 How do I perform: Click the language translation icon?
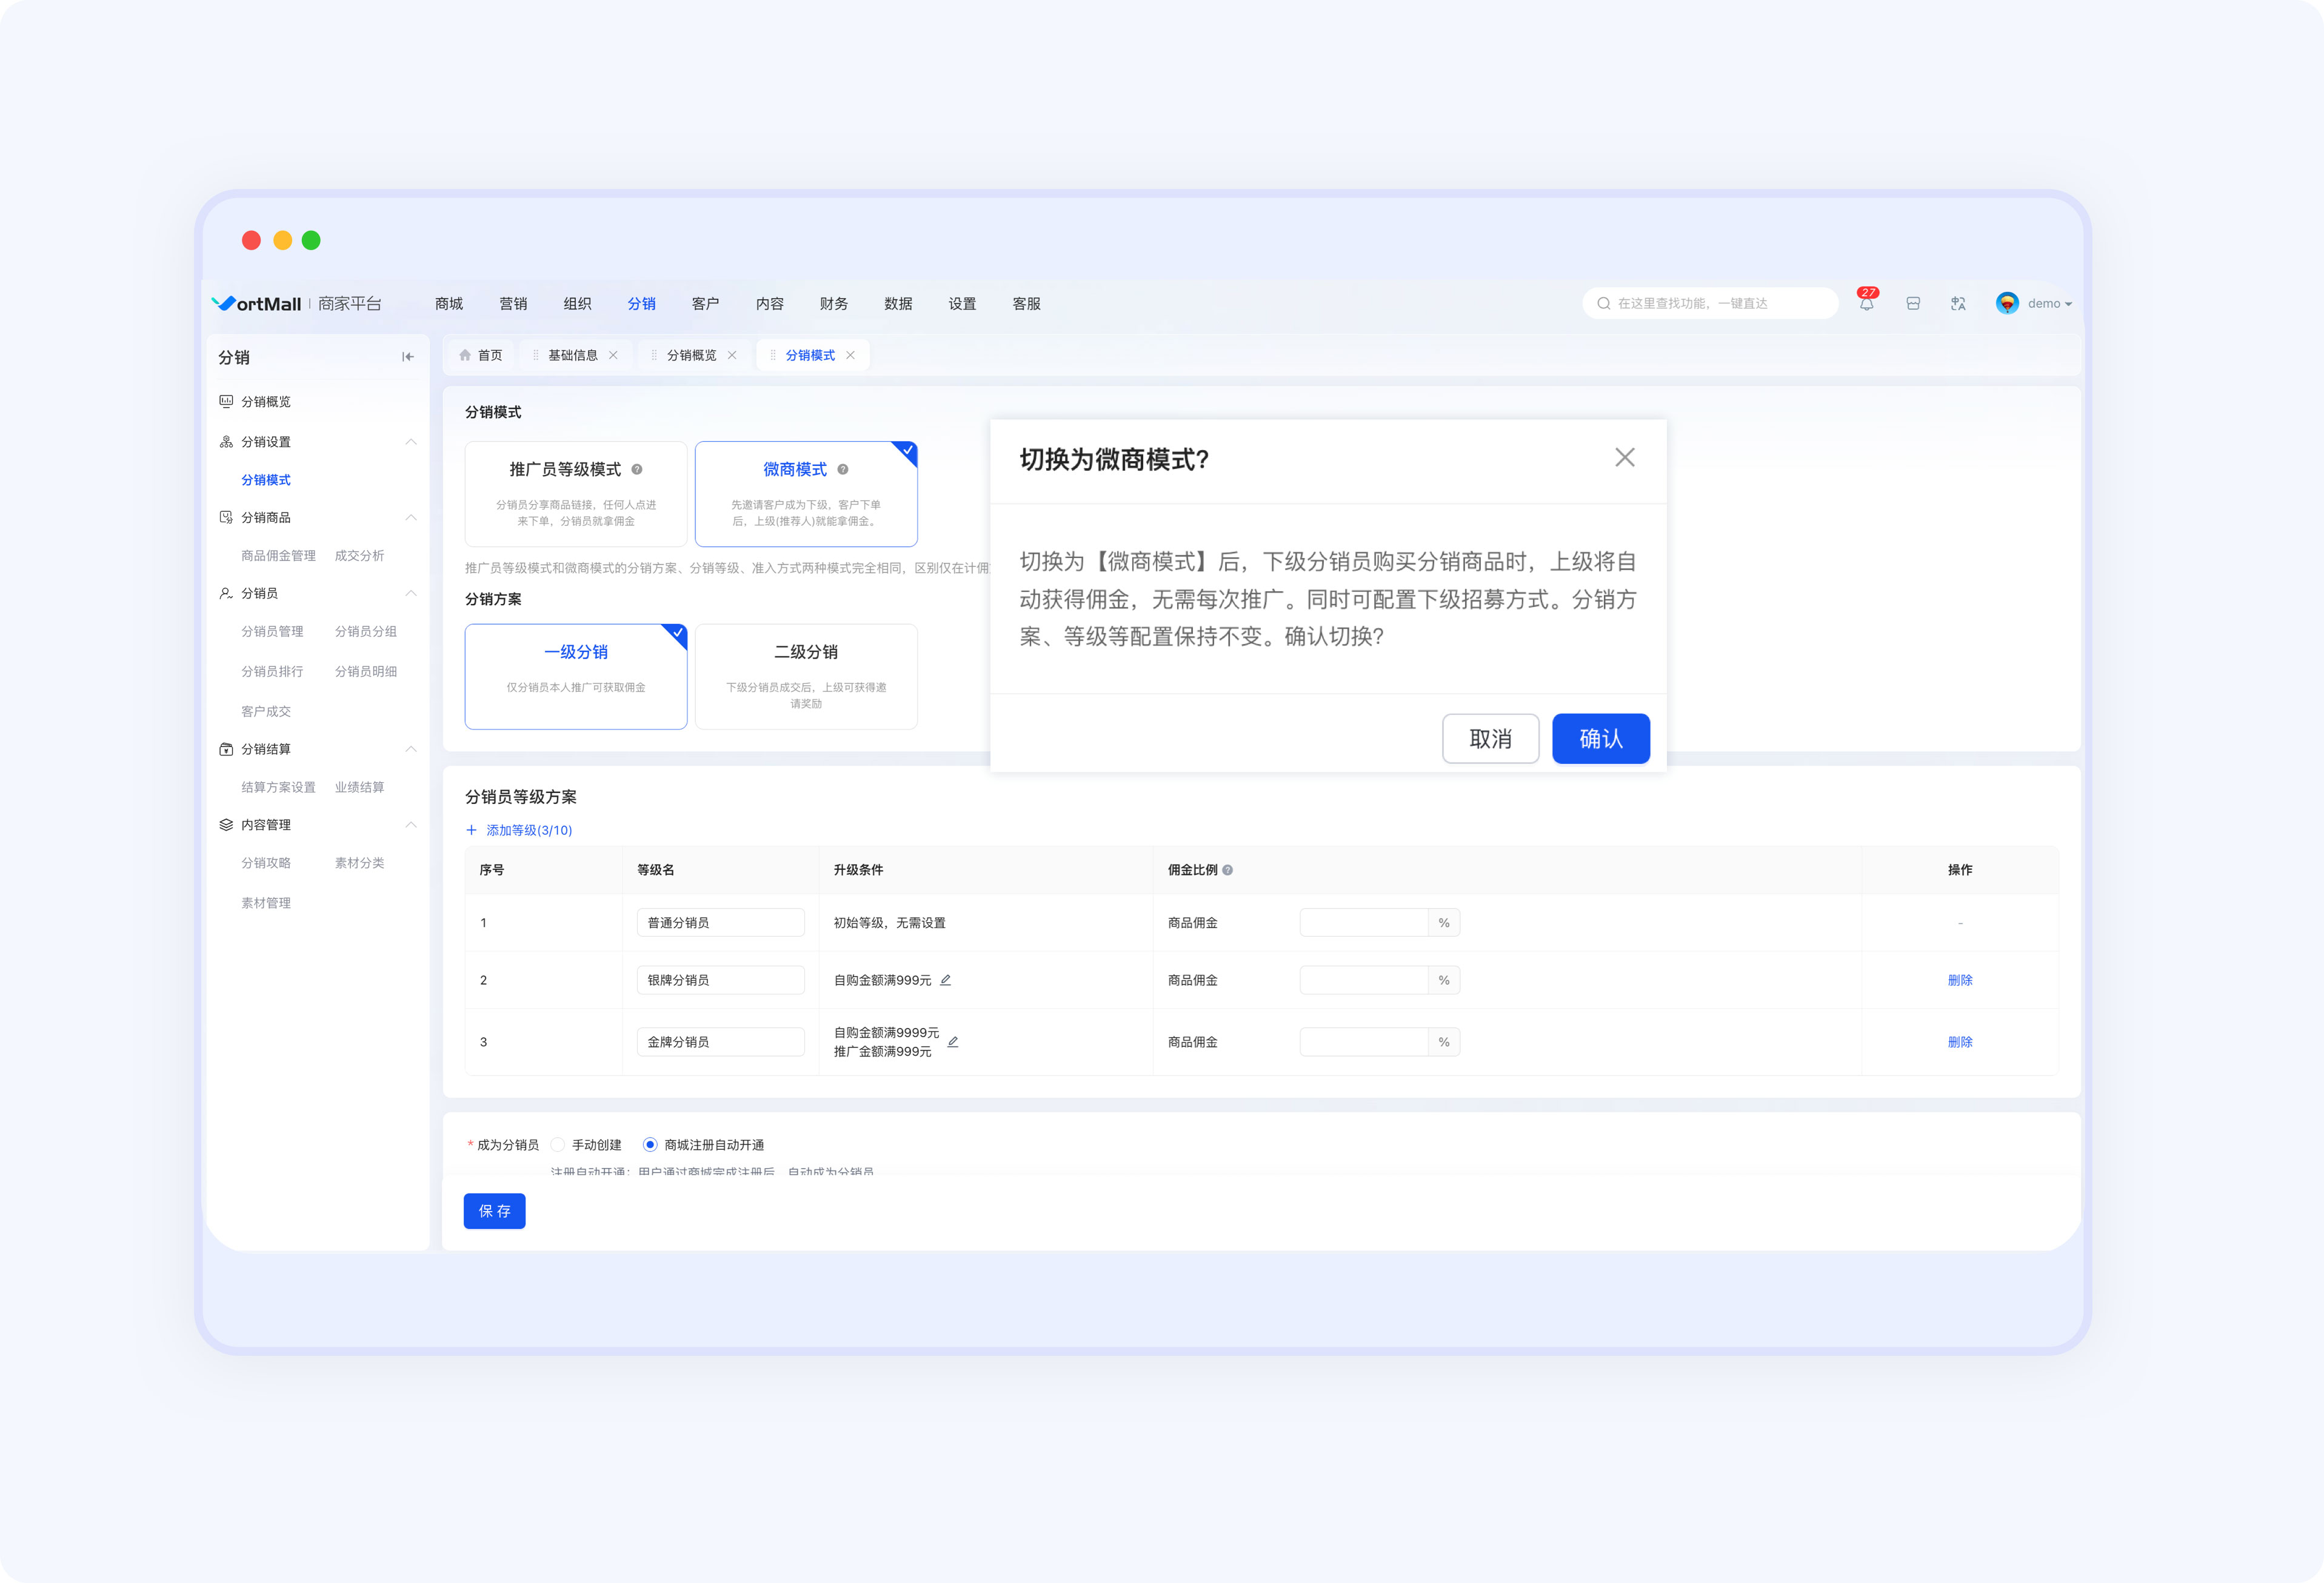pos(1958,304)
